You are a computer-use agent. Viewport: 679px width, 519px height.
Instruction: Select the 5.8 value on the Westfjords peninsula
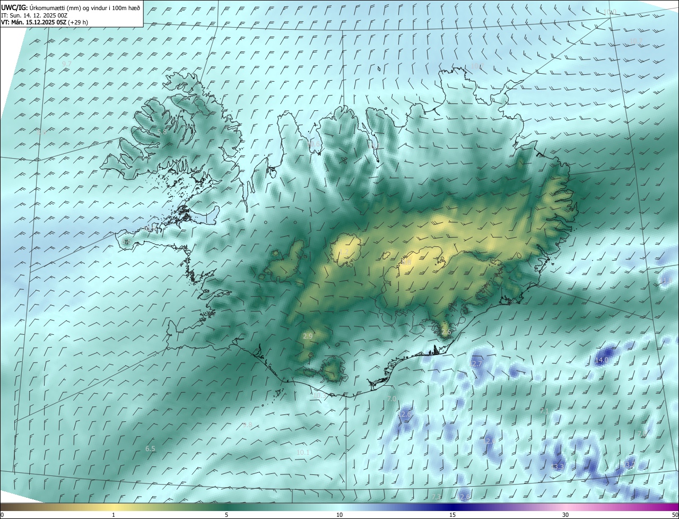(x=162, y=132)
